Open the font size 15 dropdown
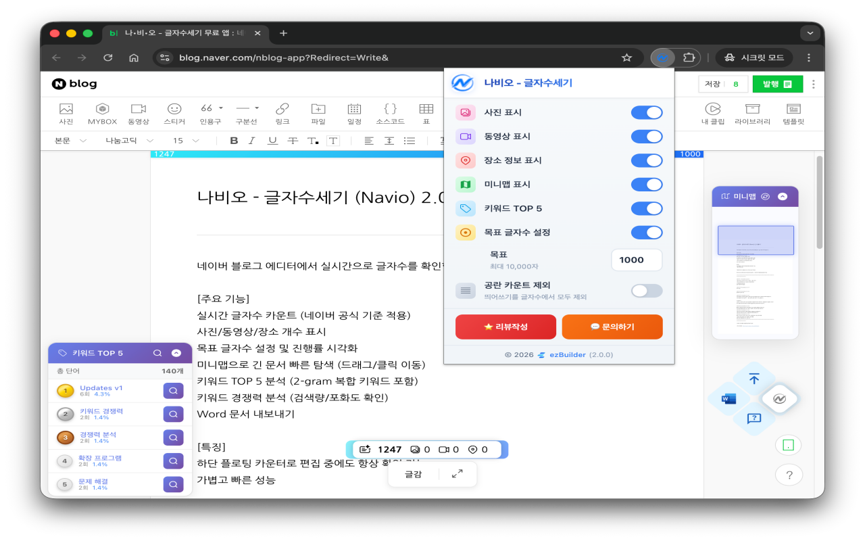This screenshot has width=865, height=541. [186, 141]
